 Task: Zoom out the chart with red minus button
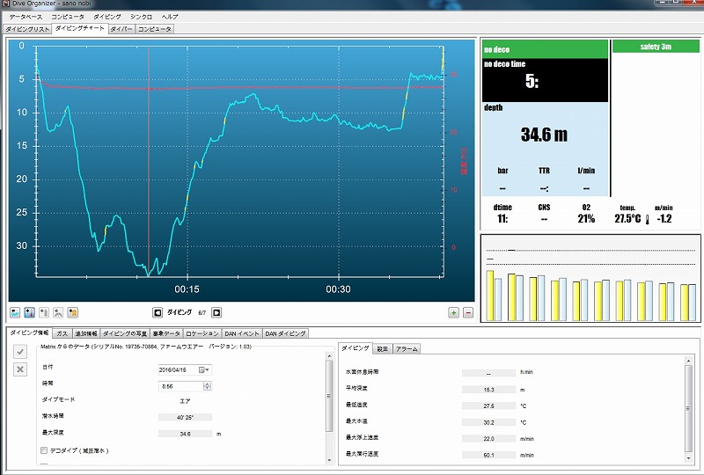click(x=468, y=312)
